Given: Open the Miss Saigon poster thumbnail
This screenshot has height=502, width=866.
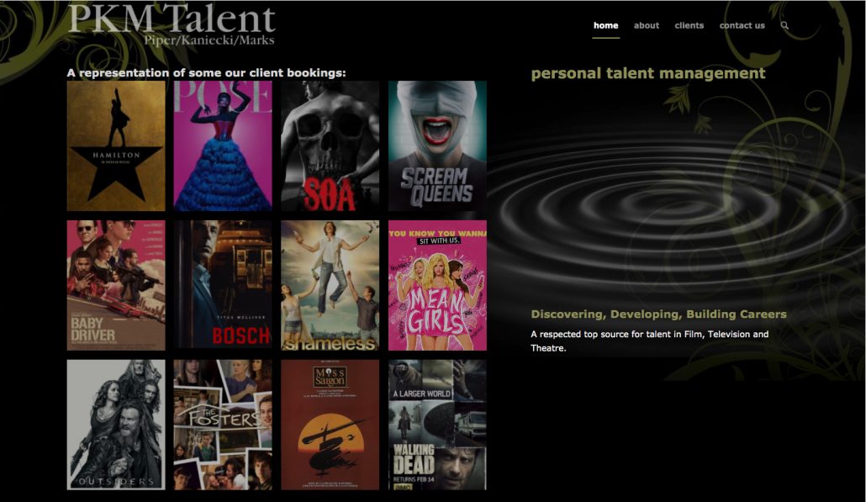Looking at the screenshot, I should pyautogui.click(x=330, y=425).
